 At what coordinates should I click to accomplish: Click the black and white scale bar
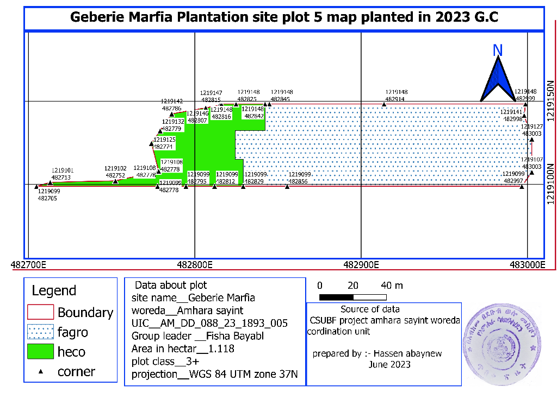(x=352, y=297)
